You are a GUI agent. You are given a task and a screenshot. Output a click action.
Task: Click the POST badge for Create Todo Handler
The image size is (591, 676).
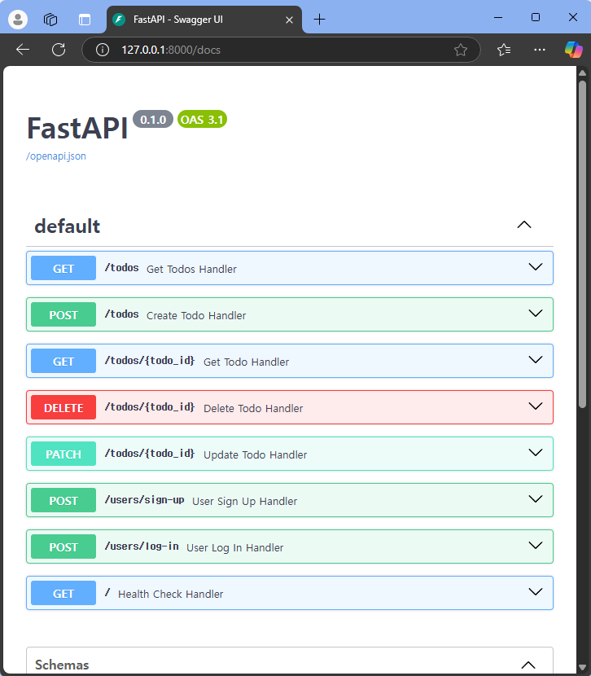[x=63, y=314]
